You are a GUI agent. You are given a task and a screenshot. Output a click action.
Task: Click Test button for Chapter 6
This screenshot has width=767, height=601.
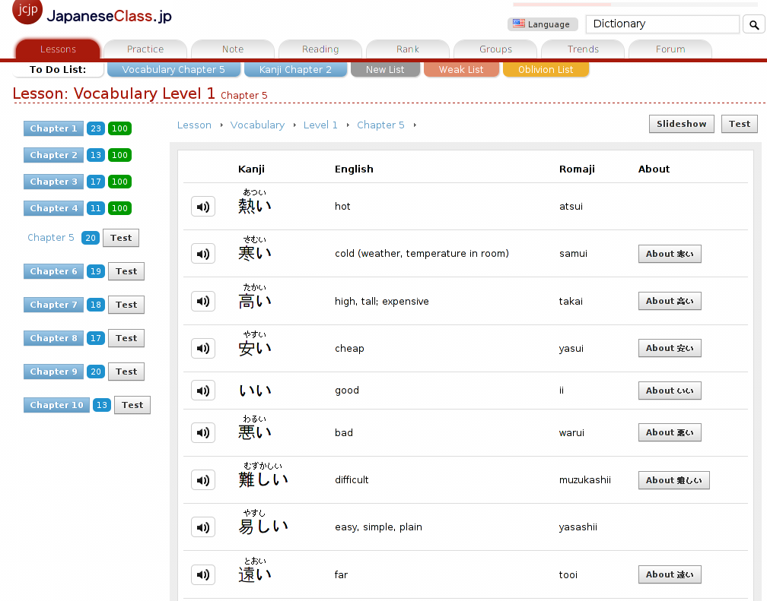point(126,271)
